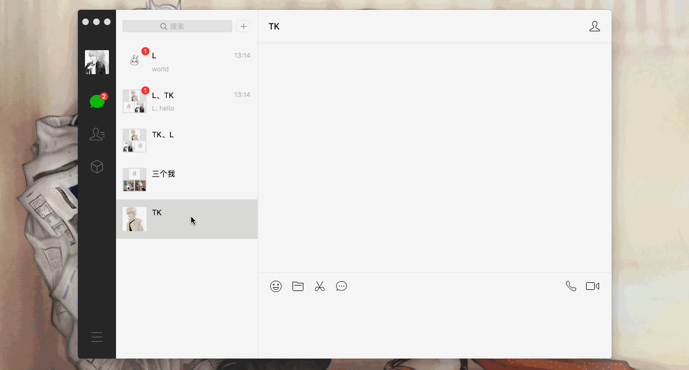Switch to the Contacts tab
Screen dimensions: 689x370
(97, 134)
